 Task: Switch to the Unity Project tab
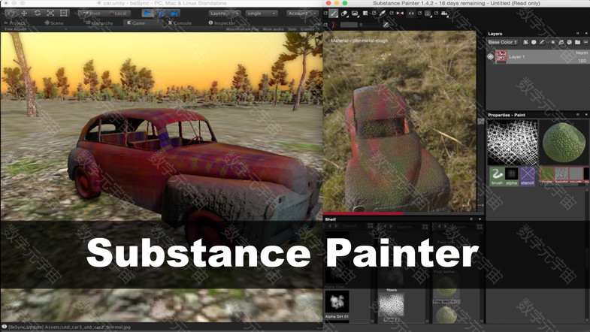[x=15, y=23]
